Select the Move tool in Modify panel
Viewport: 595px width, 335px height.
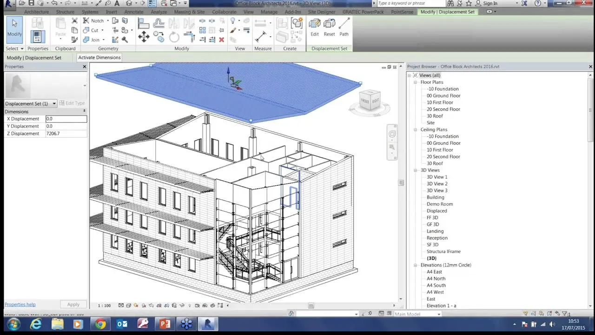pos(144,37)
